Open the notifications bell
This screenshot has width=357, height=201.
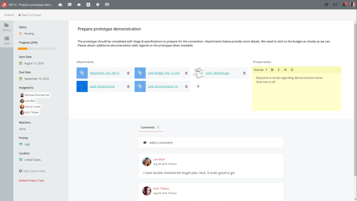344,4
